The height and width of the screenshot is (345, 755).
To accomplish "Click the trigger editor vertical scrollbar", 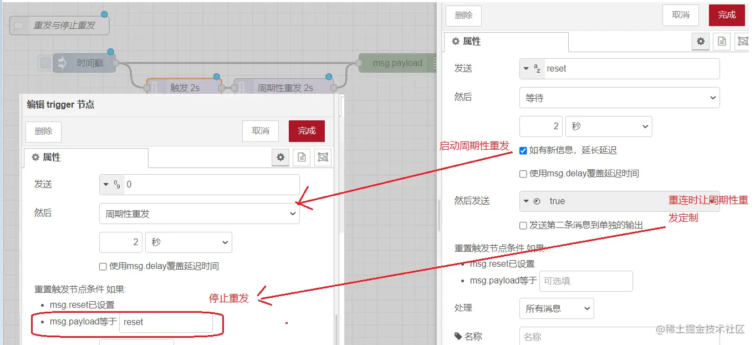I will (x=335, y=329).
